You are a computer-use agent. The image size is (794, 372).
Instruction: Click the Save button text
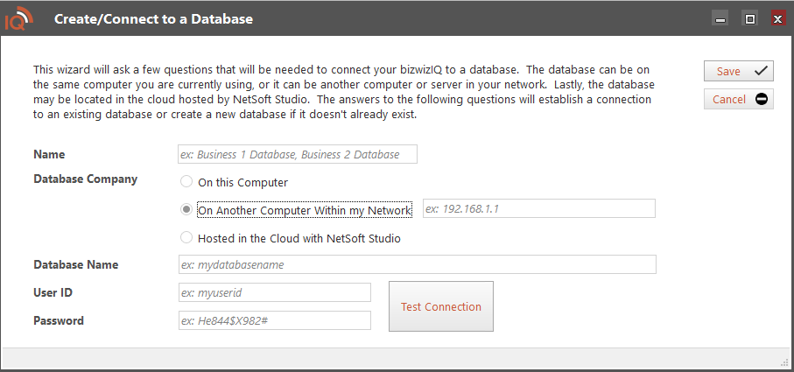728,72
